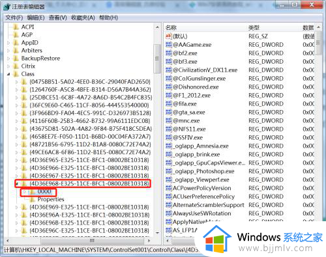Click the (默认) string value icon

pyautogui.click(x=169, y=36)
